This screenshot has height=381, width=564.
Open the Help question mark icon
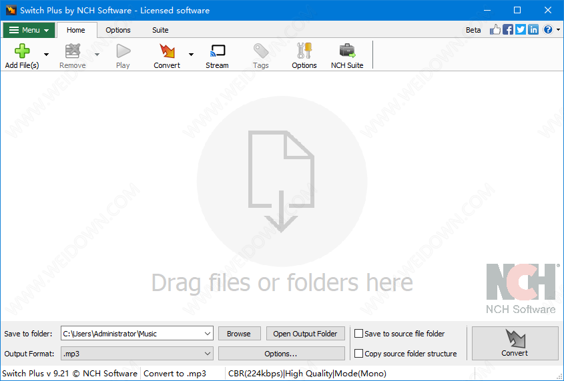pos(548,29)
